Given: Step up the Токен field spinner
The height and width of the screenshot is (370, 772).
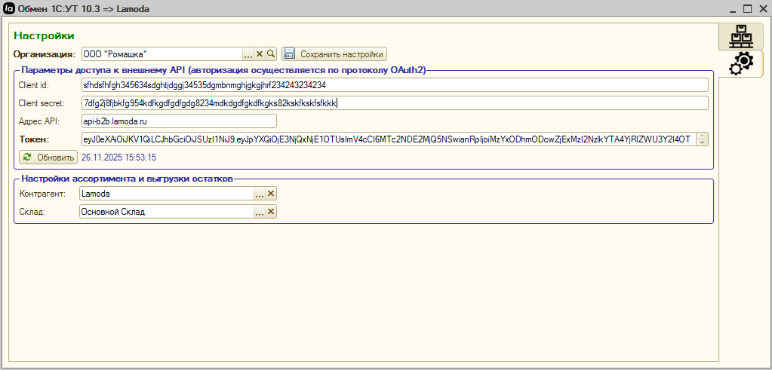Looking at the screenshot, I should [x=703, y=136].
